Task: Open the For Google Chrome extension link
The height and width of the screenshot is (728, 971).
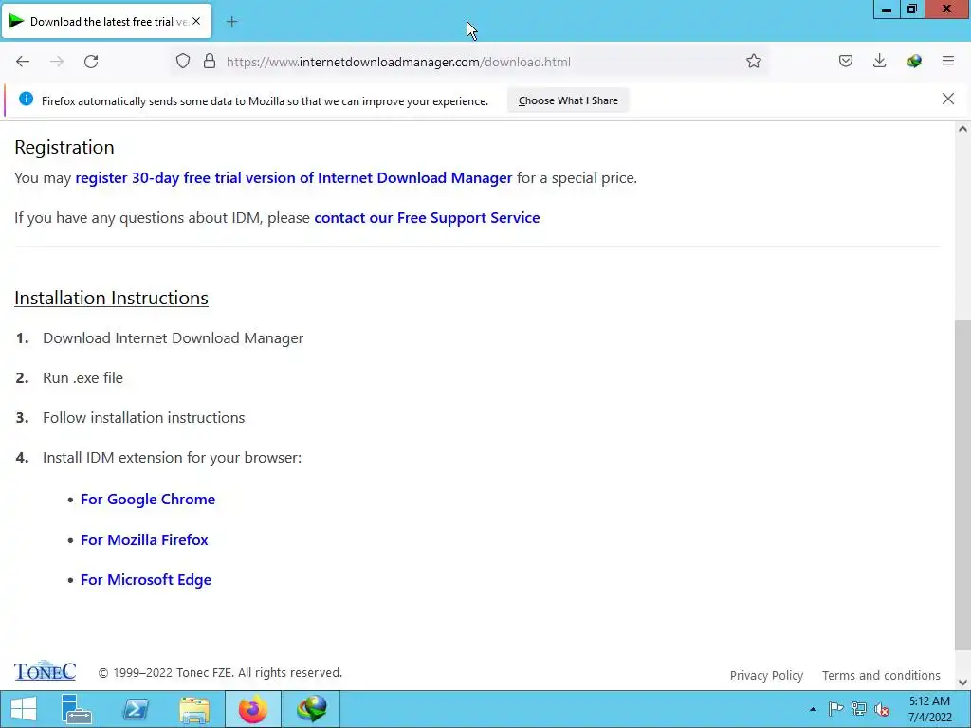Action: coord(148,499)
